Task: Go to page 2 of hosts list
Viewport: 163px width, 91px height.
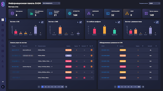Action: click(46, 87)
